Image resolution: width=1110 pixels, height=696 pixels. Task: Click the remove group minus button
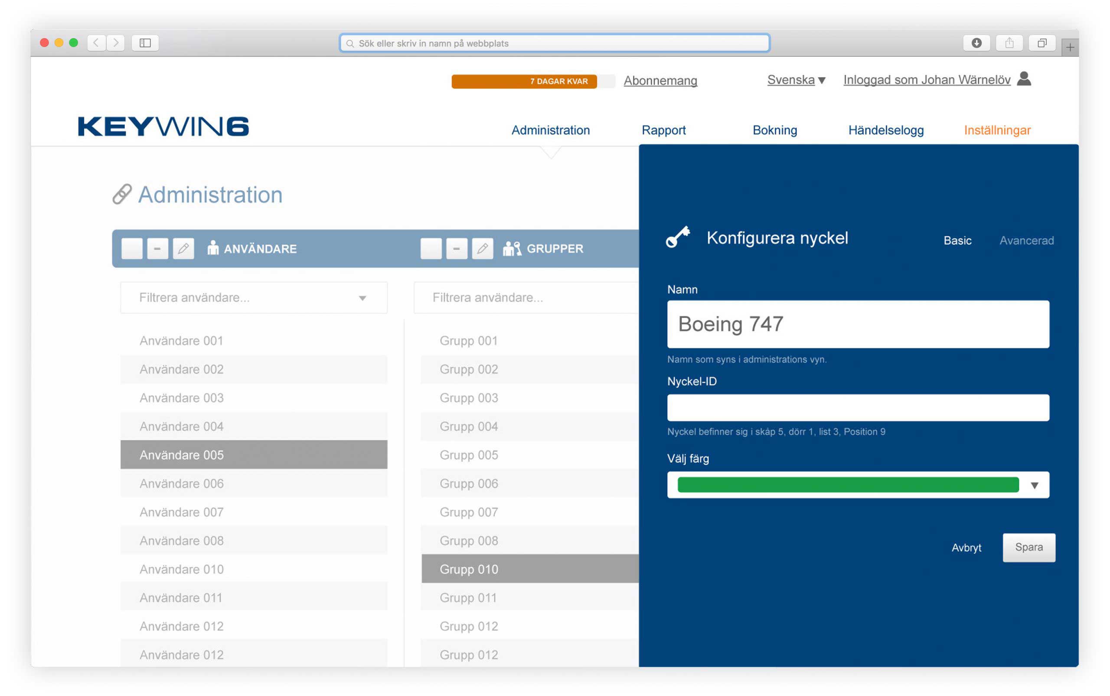point(457,249)
